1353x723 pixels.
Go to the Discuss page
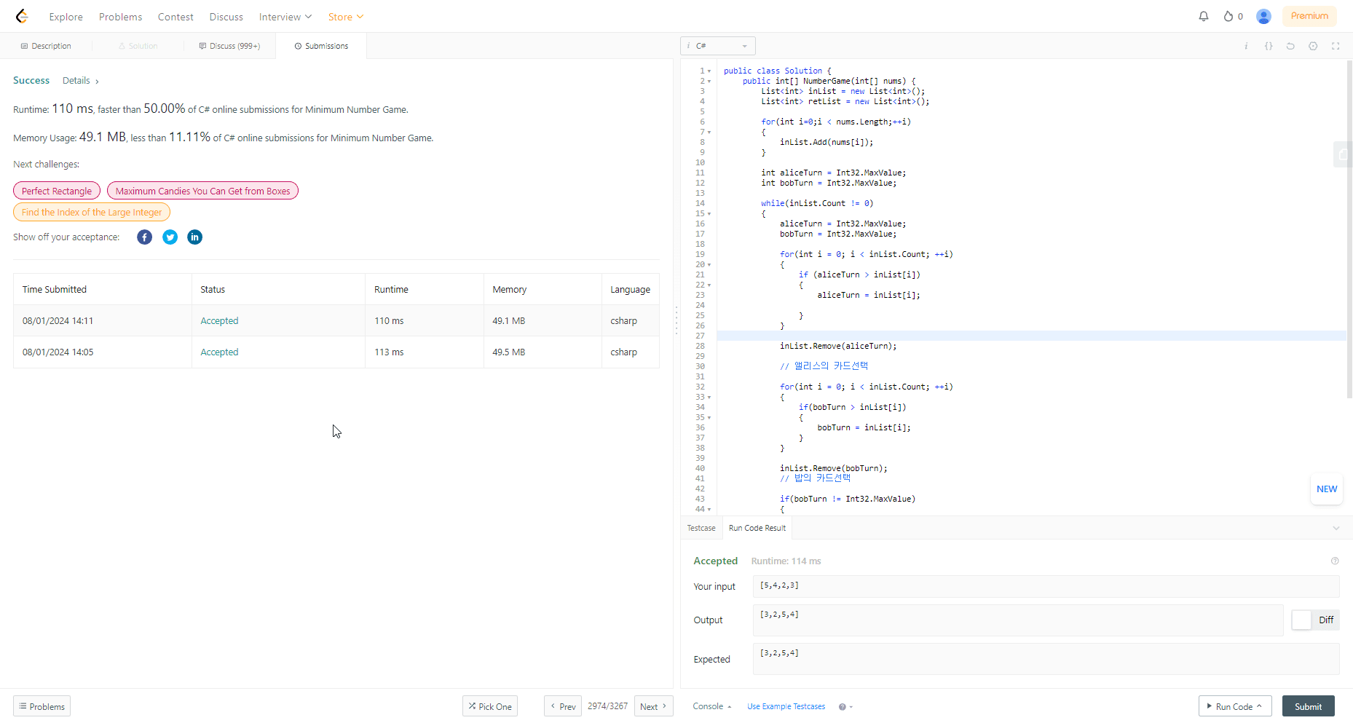click(x=226, y=17)
